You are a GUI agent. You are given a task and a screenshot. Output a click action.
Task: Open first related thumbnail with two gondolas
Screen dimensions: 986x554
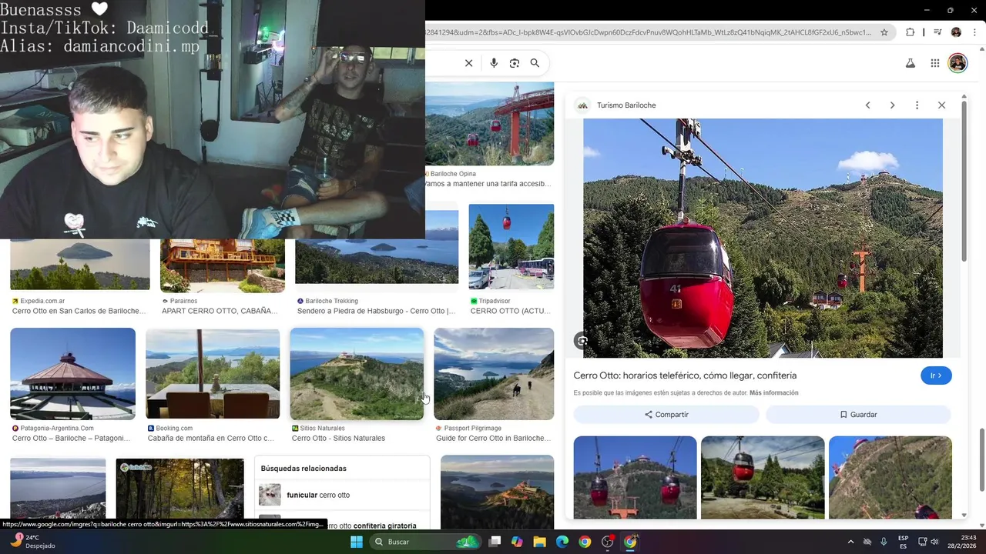tap(635, 477)
